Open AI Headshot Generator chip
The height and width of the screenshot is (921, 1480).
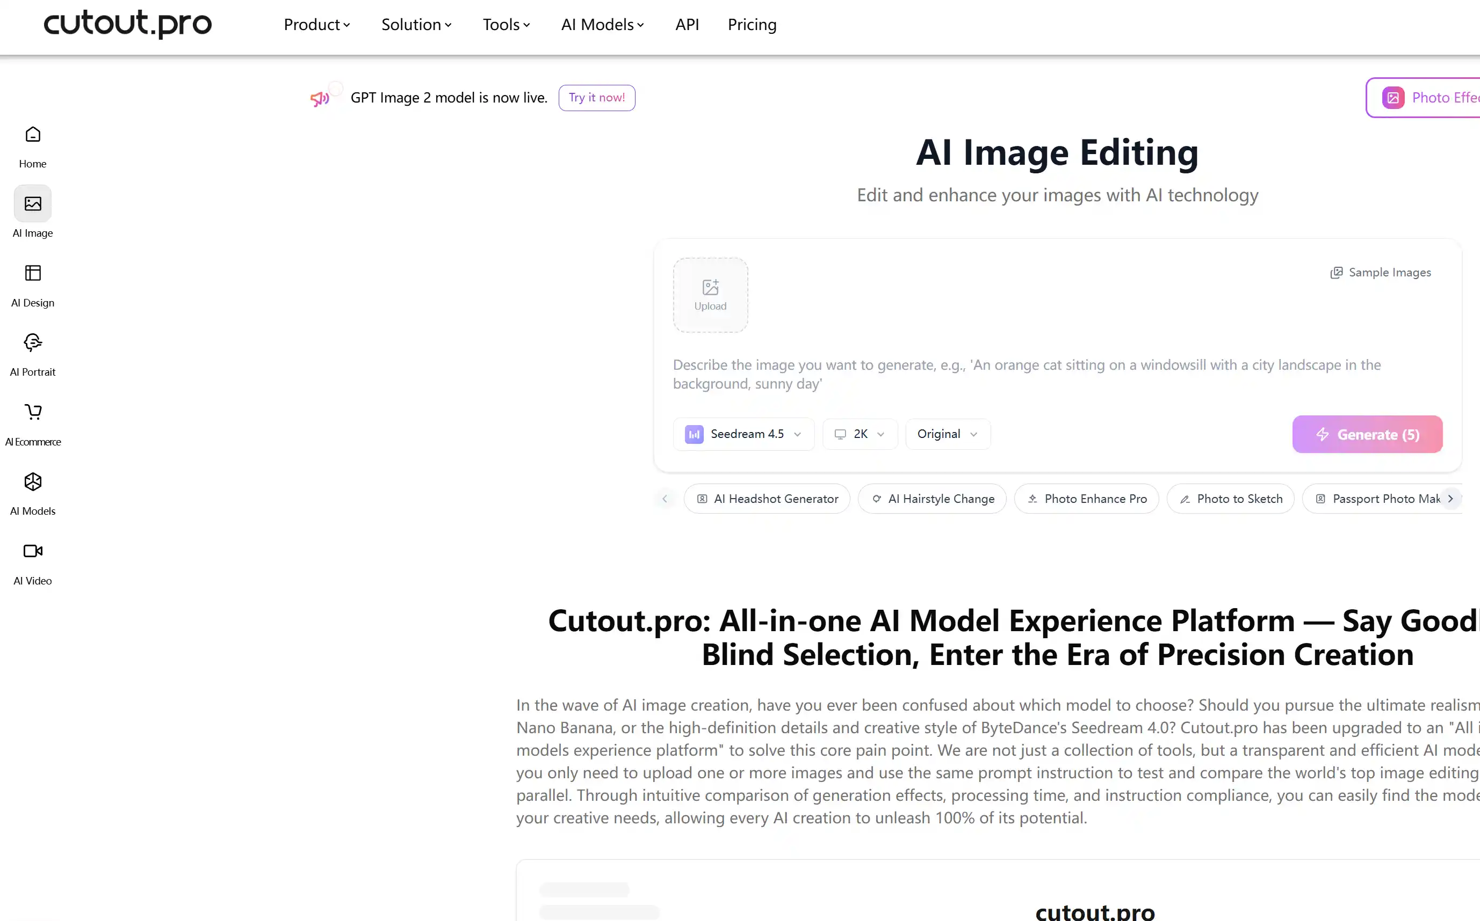767,499
